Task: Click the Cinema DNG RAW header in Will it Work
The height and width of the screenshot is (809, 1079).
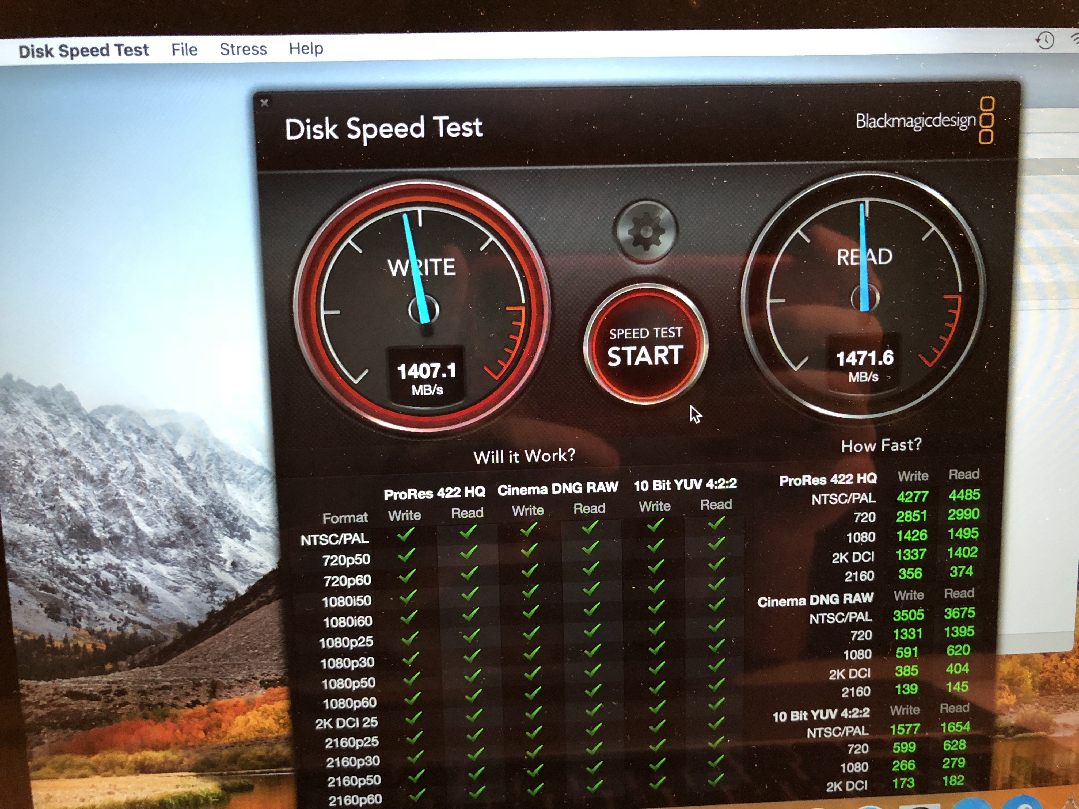Action: (x=557, y=489)
